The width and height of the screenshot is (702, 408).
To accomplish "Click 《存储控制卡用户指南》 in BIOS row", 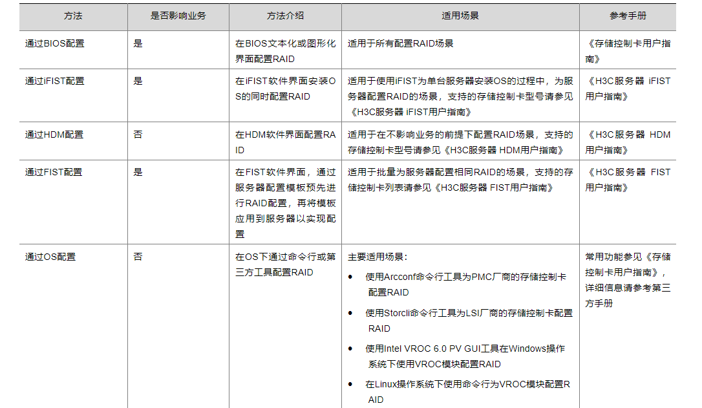I will [628, 51].
